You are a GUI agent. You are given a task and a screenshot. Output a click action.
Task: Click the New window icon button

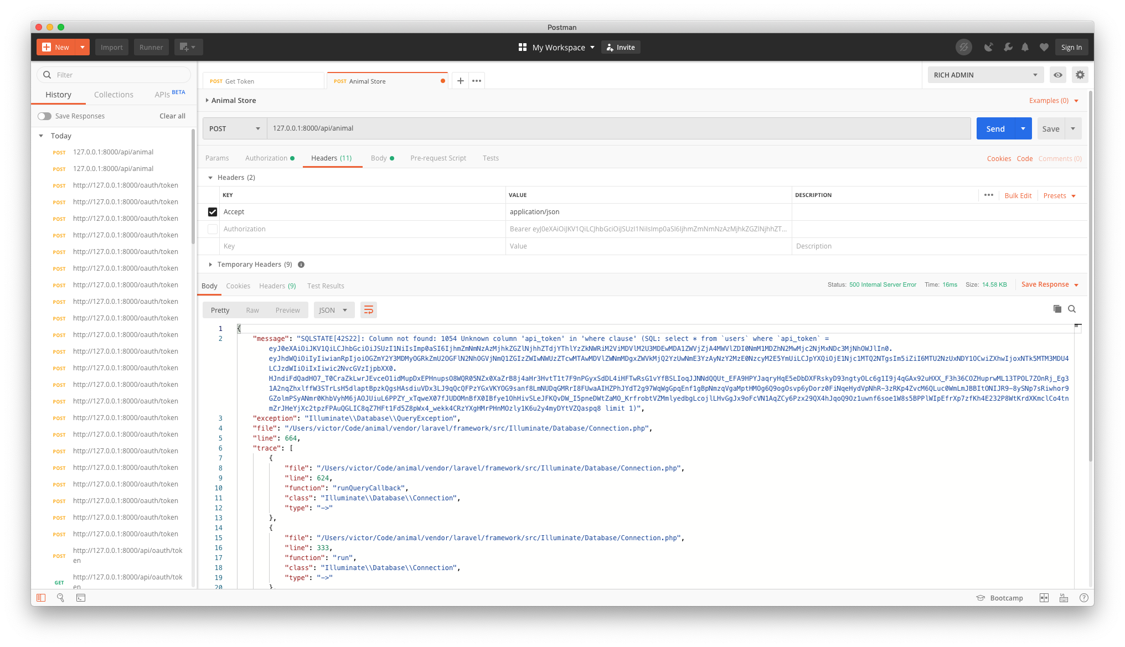point(188,48)
